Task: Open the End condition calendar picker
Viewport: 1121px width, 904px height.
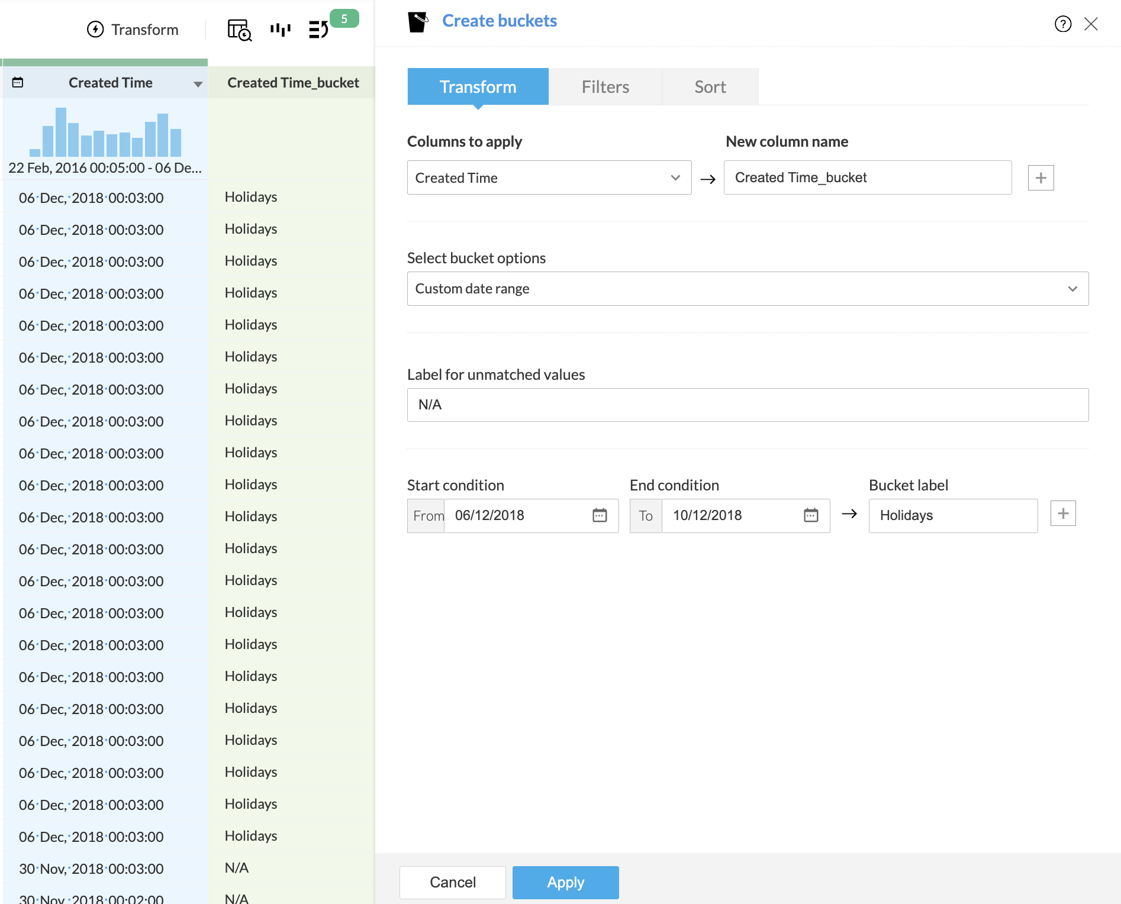Action: 811,515
